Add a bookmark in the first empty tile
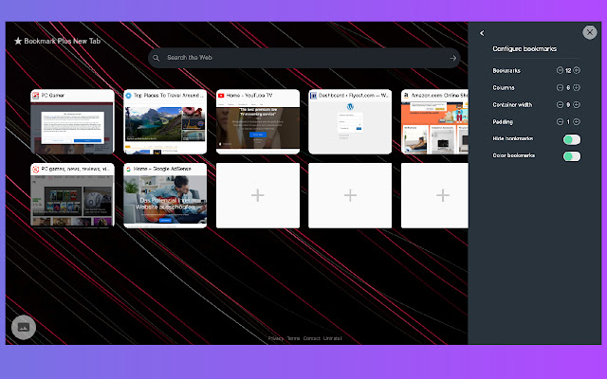 [x=257, y=195]
